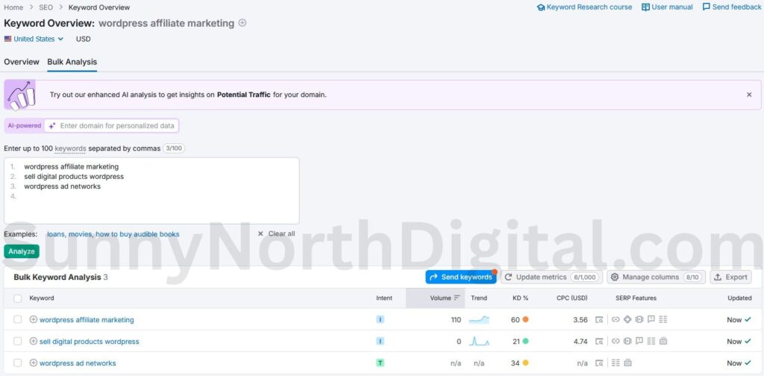The image size is (764, 376).
Task: Open the User manual link
Action: click(x=667, y=7)
